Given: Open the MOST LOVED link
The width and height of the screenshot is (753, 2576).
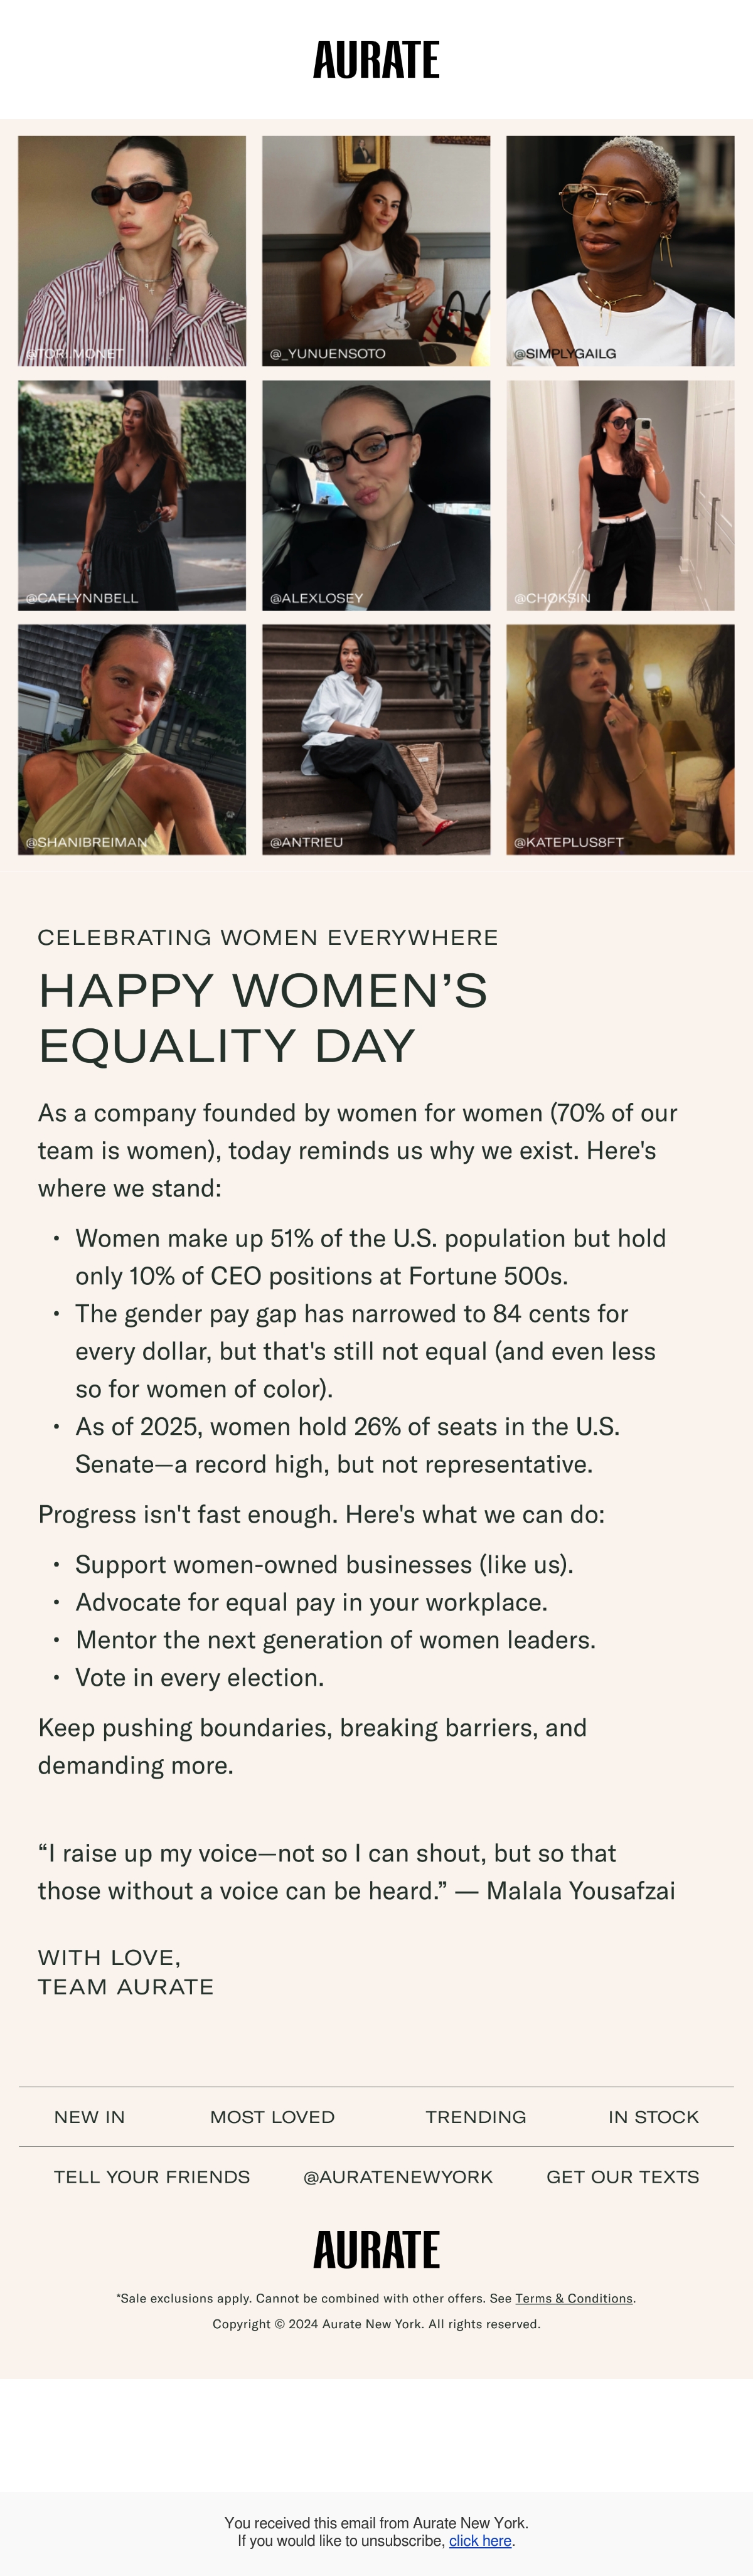Looking at the screenshot, I should (x=272, y=2117).
